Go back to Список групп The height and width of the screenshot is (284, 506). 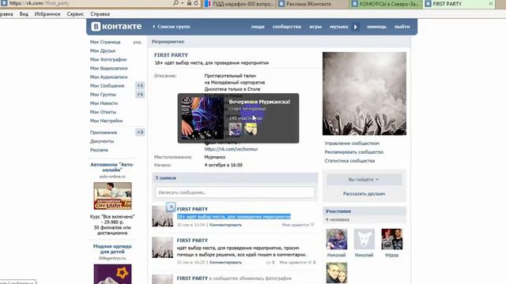pos(172,27)
